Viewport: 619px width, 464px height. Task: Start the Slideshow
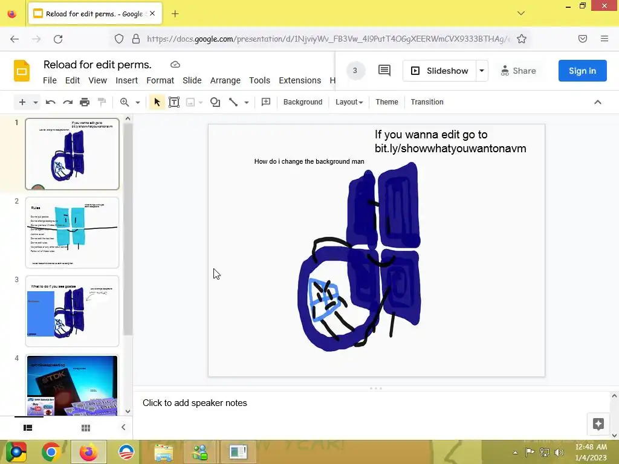click(439, 71)
